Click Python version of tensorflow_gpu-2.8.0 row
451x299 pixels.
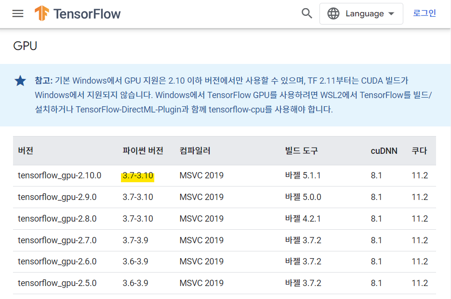[x=138, y=219]
